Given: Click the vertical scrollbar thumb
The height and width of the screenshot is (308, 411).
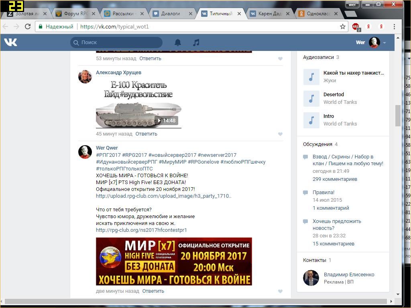Looking at the screenshot, I should point(398,115).
